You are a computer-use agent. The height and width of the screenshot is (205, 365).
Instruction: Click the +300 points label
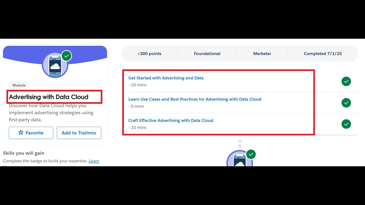(x=149, y=54)
